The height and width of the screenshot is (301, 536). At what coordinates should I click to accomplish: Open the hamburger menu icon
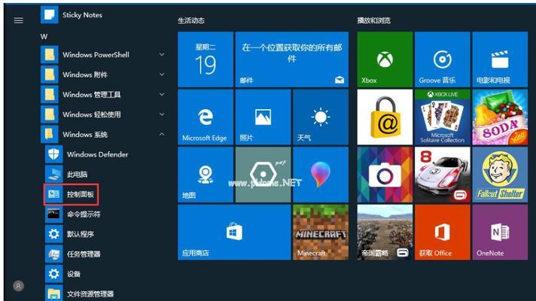pos(19,20)
